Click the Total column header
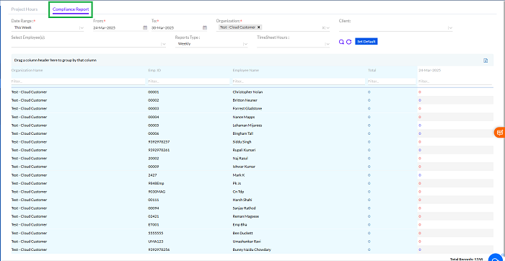Viewport: 505px width, 261px height. [x=372, y=70]
